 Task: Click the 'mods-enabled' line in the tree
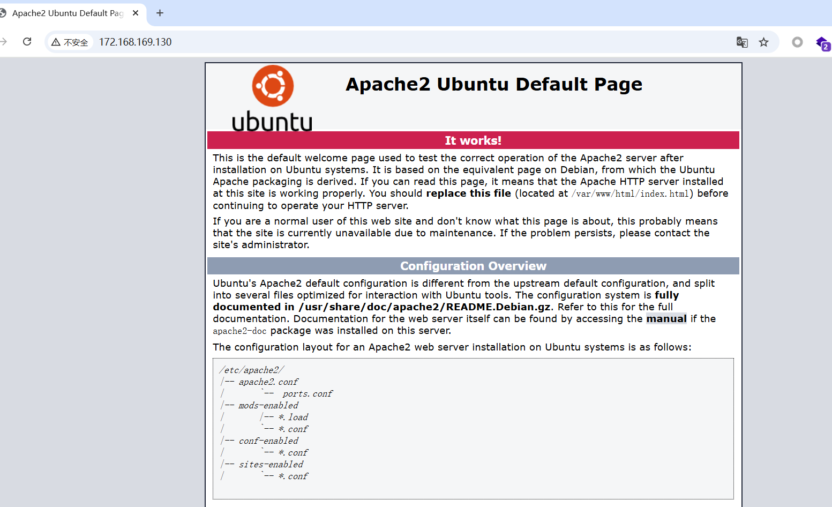[x=268, y=405]
